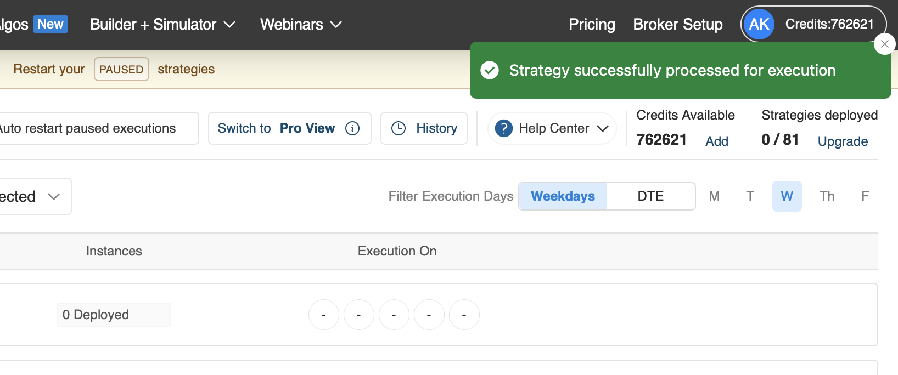Screen dimensions: 898x375
Task: Close the success notification toast
Action: pos(884,44)
